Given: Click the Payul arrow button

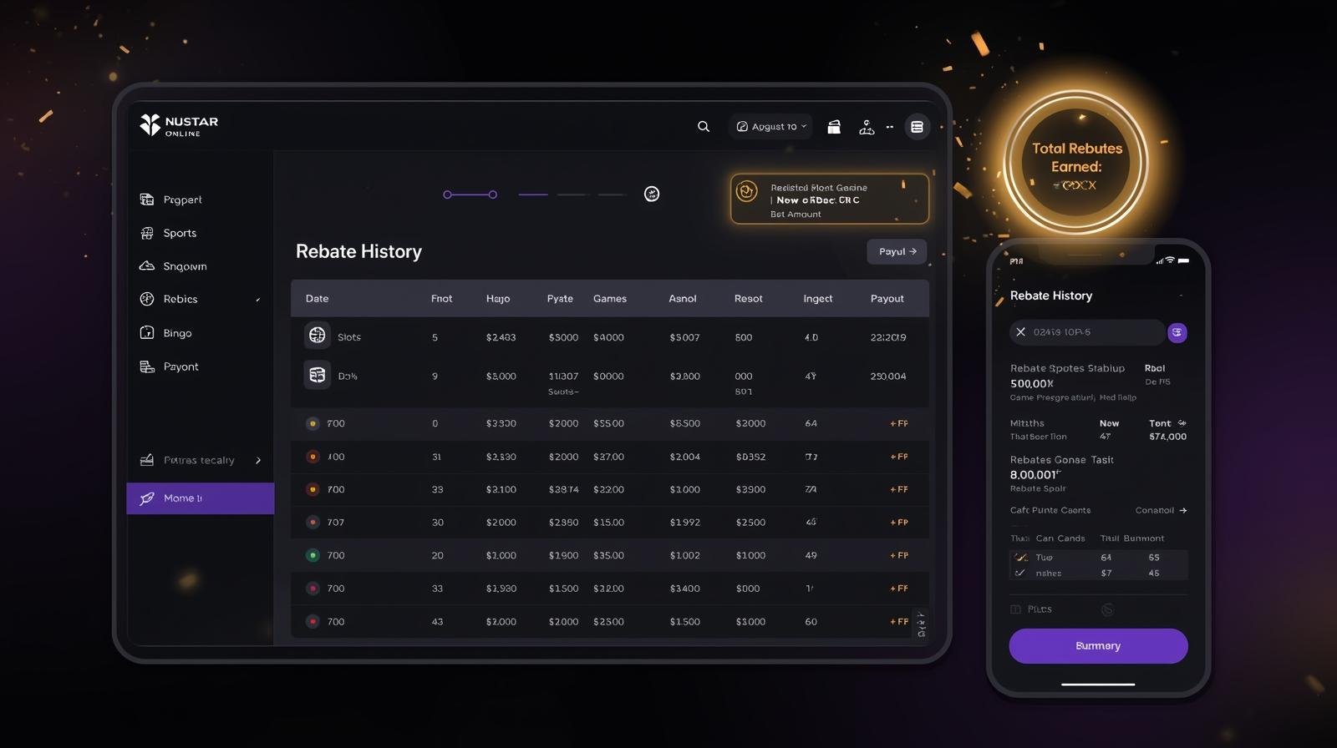Looking at the screenshot, I should (x=897, y=251).
